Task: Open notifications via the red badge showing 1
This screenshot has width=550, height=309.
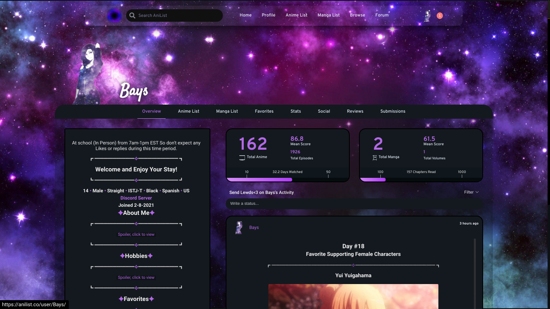Action: (440, 16)
